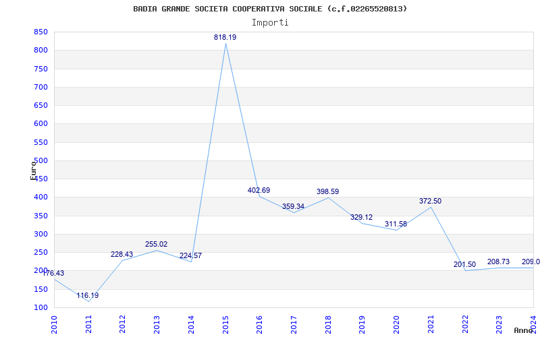Click the 359.34 data label
Screen dimensions: 540x337
click(293, 206)
